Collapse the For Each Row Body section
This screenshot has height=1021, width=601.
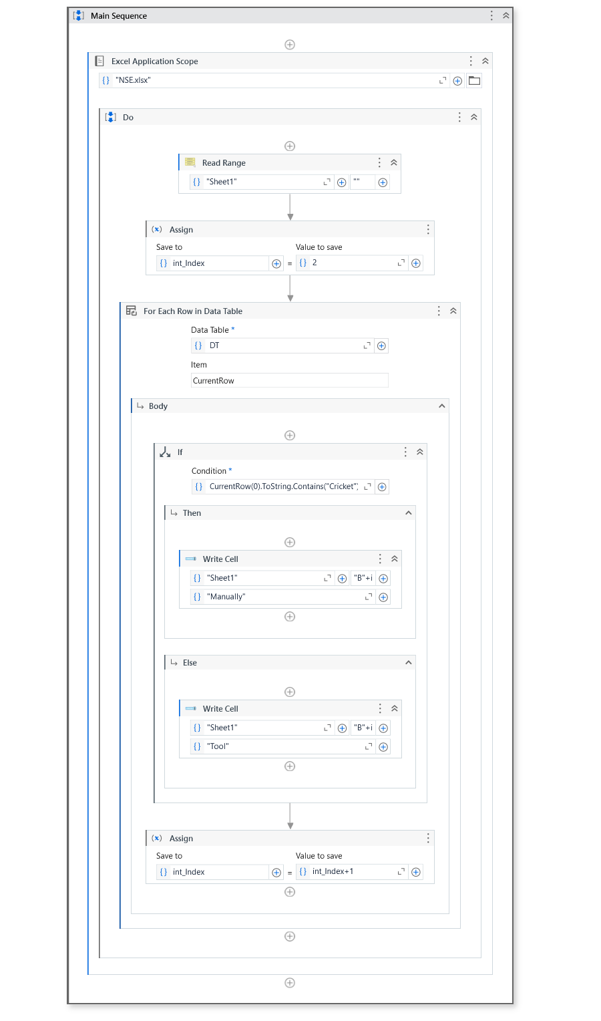click(x=441, y=406)
